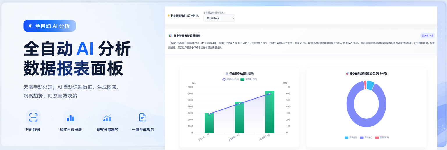The height and width of the screenshot is (150, 447).
Task: Click the 智能分析报告 paragraph text
Action: (x=302, y=45)
